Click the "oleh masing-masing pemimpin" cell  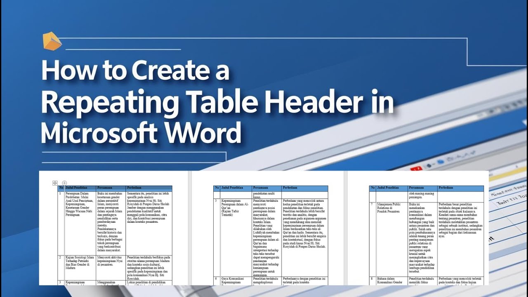[422, 196]
